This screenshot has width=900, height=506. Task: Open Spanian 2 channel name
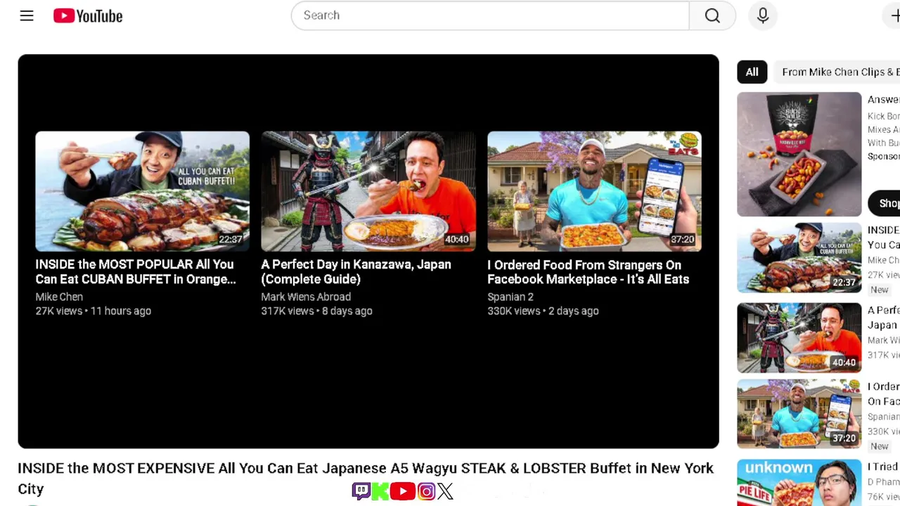point(510,297)
